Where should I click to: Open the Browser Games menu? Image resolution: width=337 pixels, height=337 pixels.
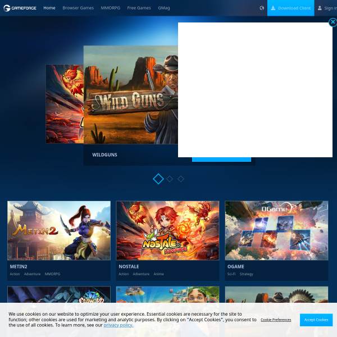click(78, 8)
